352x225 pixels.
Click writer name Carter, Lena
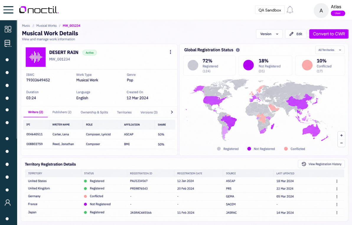61,134
